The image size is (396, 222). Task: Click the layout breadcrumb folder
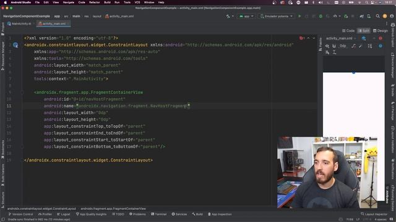(97, 16)
